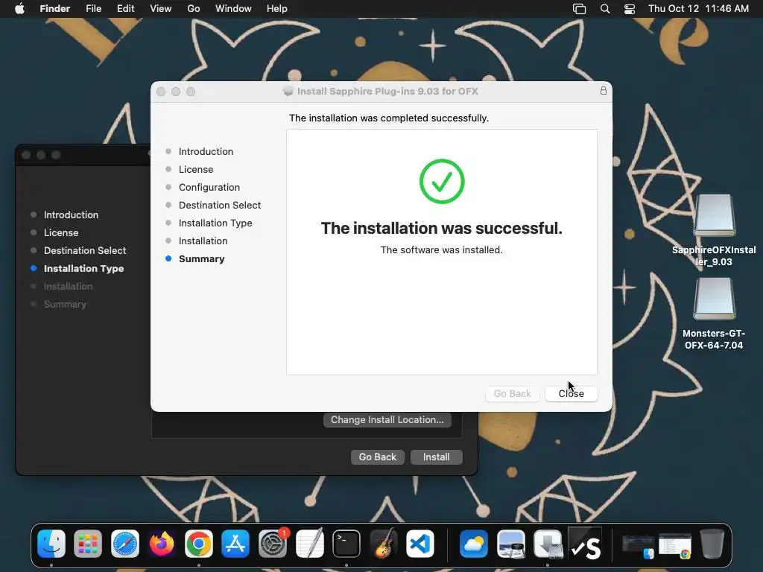The image size is (763, 572).
Task: Click the lock icon in installer title bar
Action: pyautogui.click(x=604, y=91)
